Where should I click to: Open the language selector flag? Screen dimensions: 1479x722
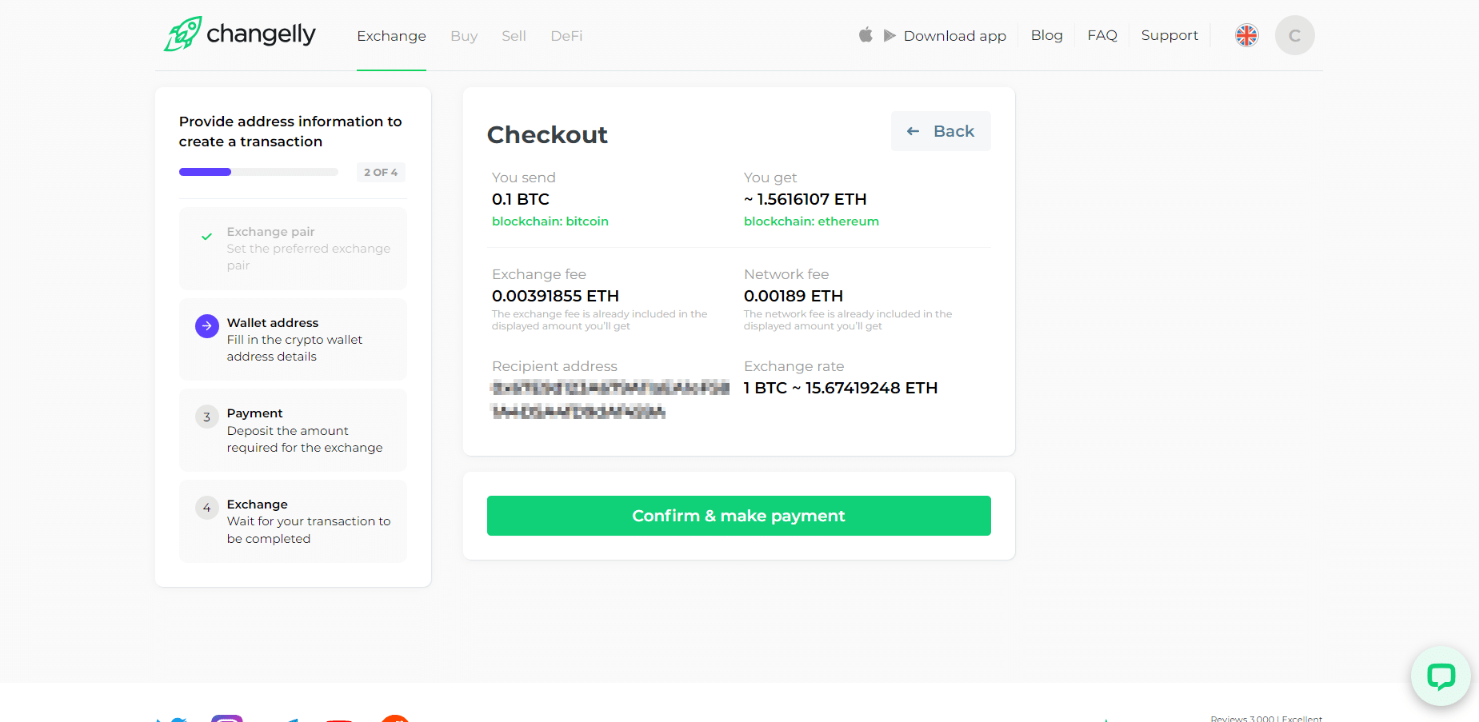[x=1246, y=35]
